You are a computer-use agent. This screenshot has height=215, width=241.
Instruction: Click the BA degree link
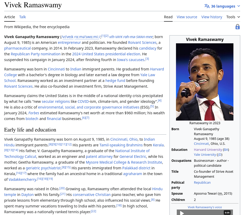pos(226,150)
